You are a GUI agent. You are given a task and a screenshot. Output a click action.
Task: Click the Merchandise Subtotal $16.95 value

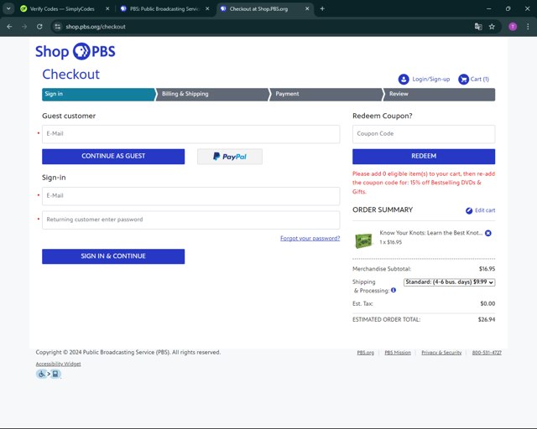487,269
